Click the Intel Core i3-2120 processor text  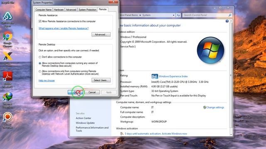[180, 82]
